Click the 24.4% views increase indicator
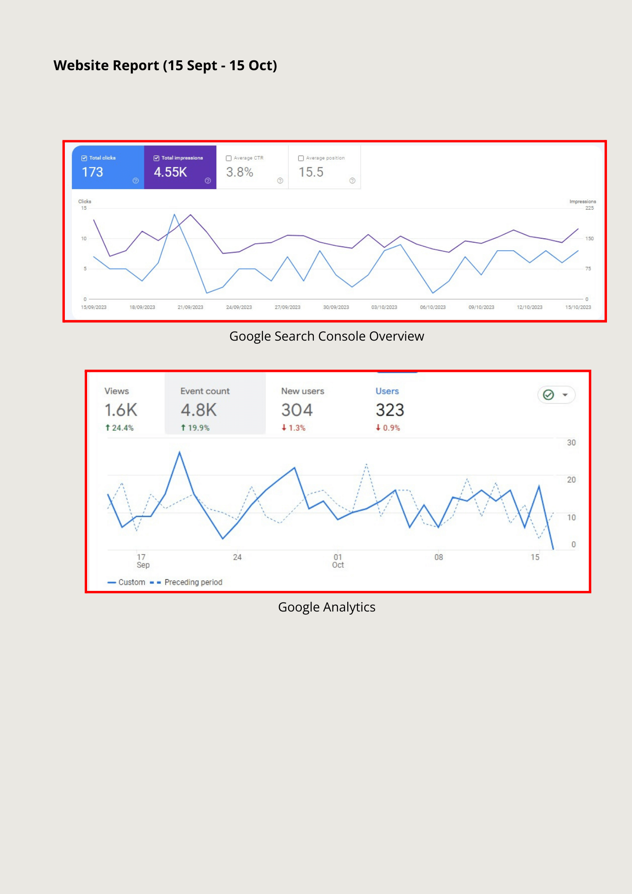This screenshot has width=632, height=894. pyautogui.click(x=119, y=428)
